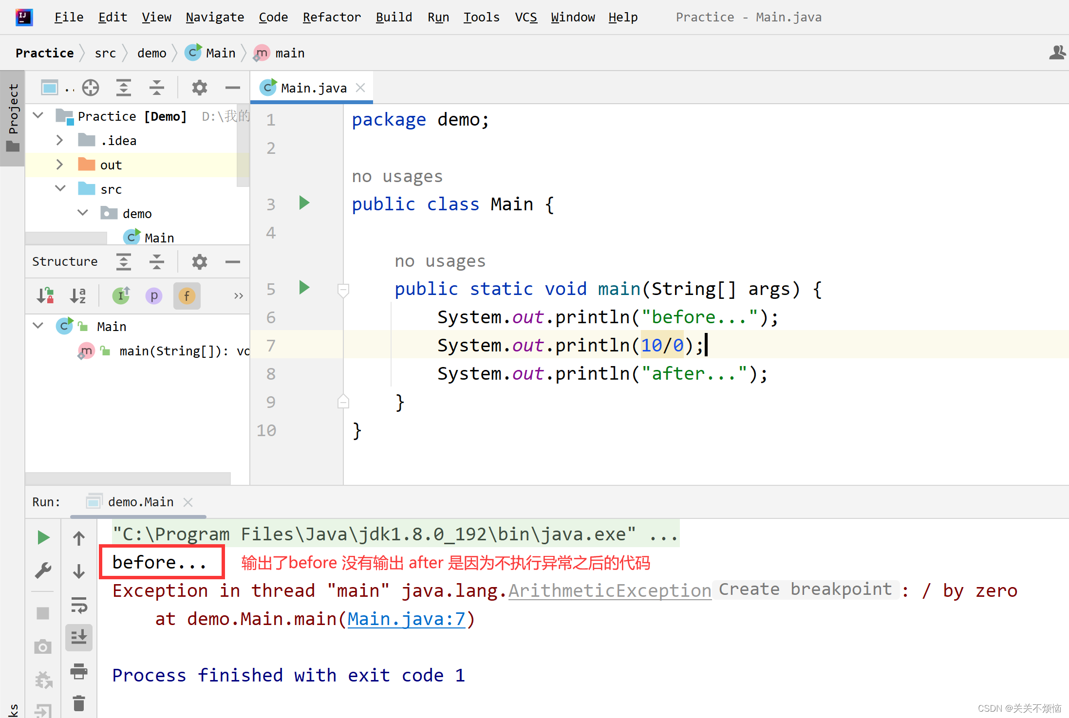Click the Main.java:7 stack trace link
Image resolution: width=1069 pixels, height=718 pixels.
pos(406,619)
